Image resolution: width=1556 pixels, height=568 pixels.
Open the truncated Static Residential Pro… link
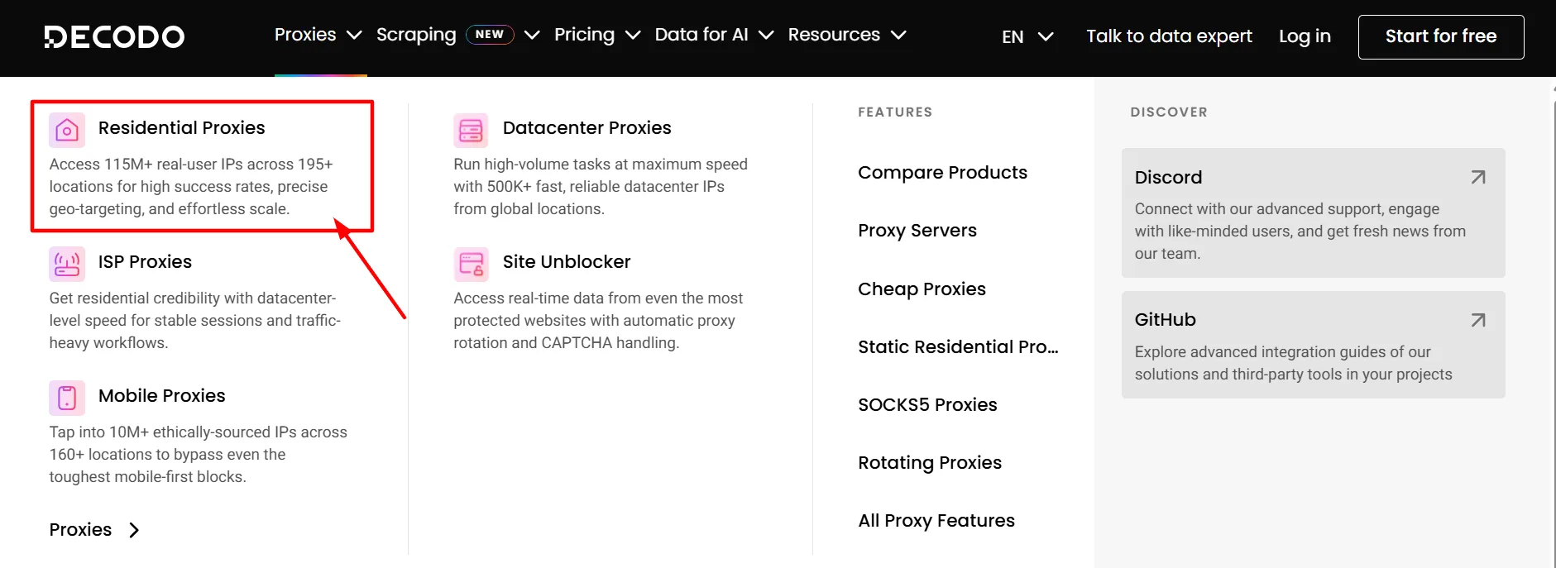pyautogui.click(x=958, y=347)
